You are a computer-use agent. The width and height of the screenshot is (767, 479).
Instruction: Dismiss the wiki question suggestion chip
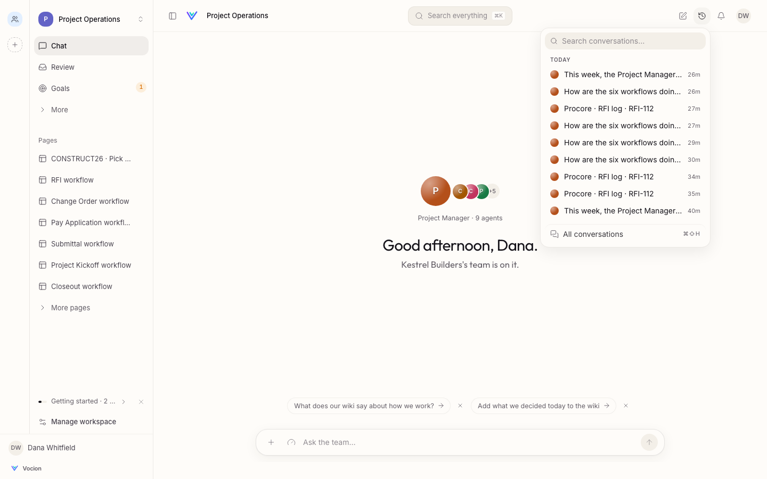(460, 406)
